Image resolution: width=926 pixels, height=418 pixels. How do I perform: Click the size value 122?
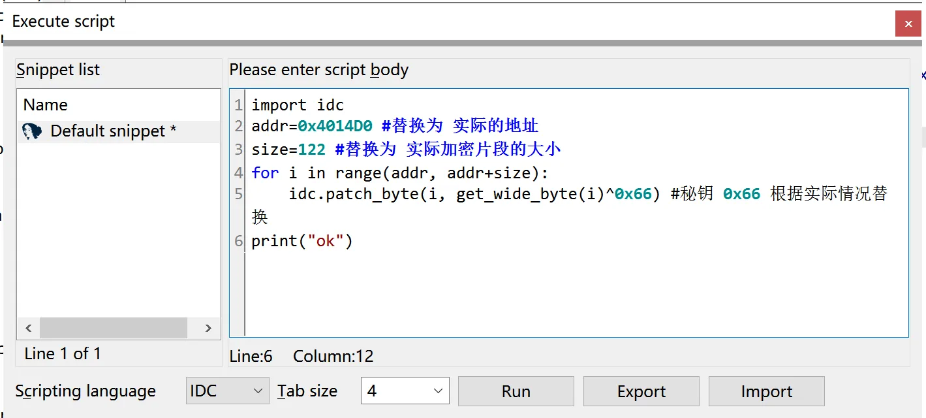coord(312,150)
